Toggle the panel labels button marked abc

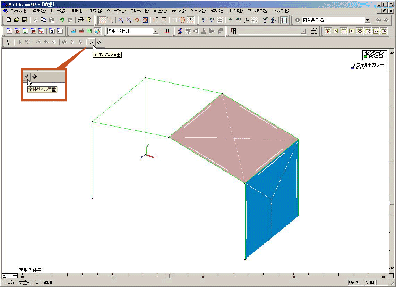coord(352,31)
